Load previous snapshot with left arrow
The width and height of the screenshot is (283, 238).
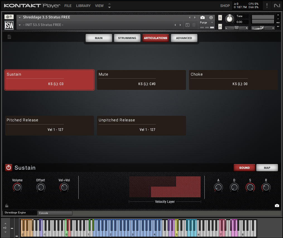click(175, 25)
